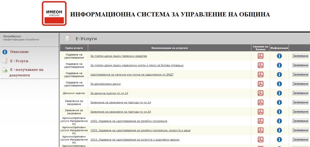Viewport: 310px width, 147px height.
Task: Download PDF form for За декларирани данни
Action: (x=260, y=84)
